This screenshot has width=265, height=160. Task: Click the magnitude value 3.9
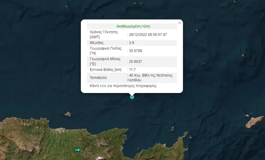coord(131,43)
